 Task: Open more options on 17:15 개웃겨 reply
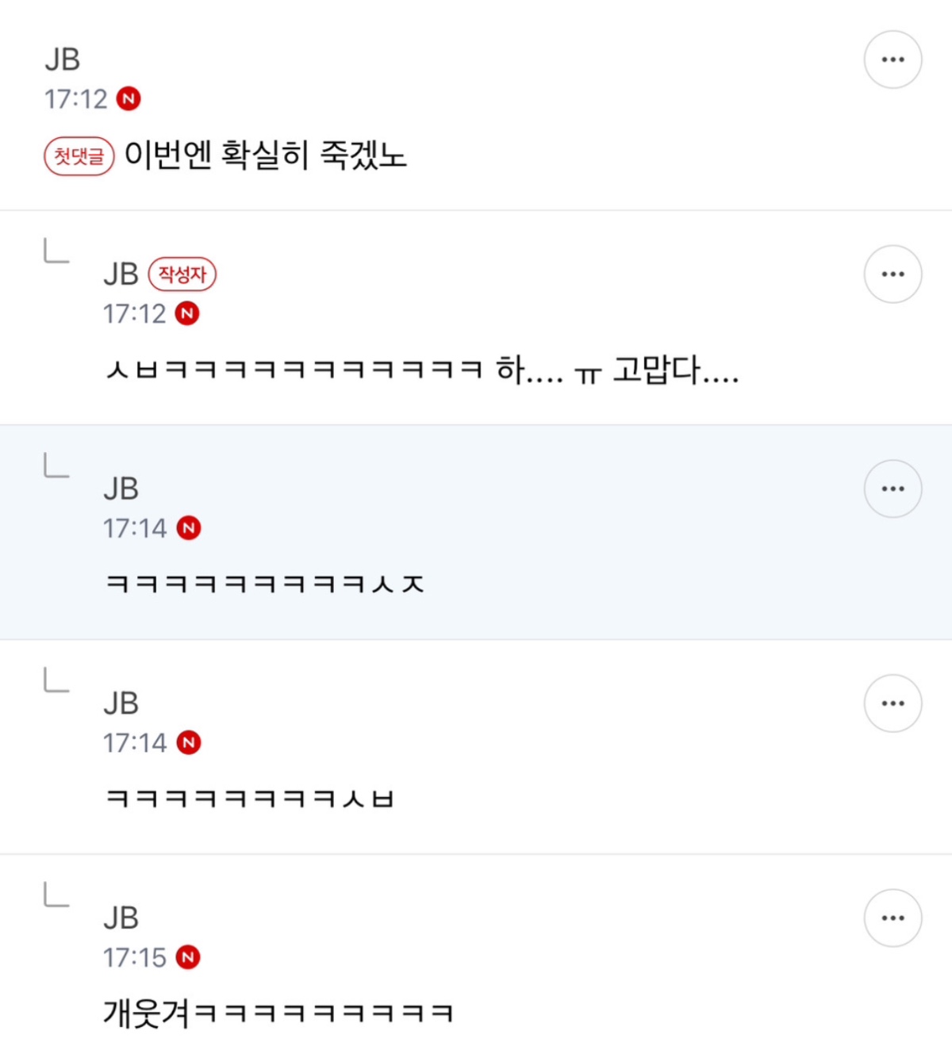coord(892,918)
